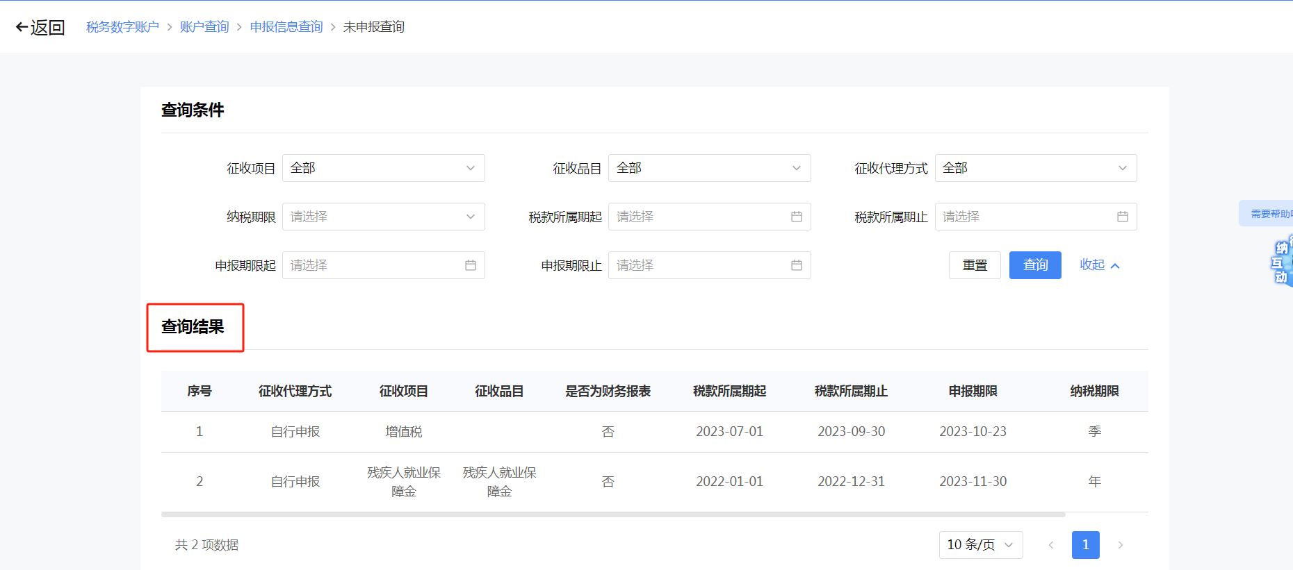The image size is (1293, 570).
Task: Select page 1 in pagination
Action: pos(1085,545)
